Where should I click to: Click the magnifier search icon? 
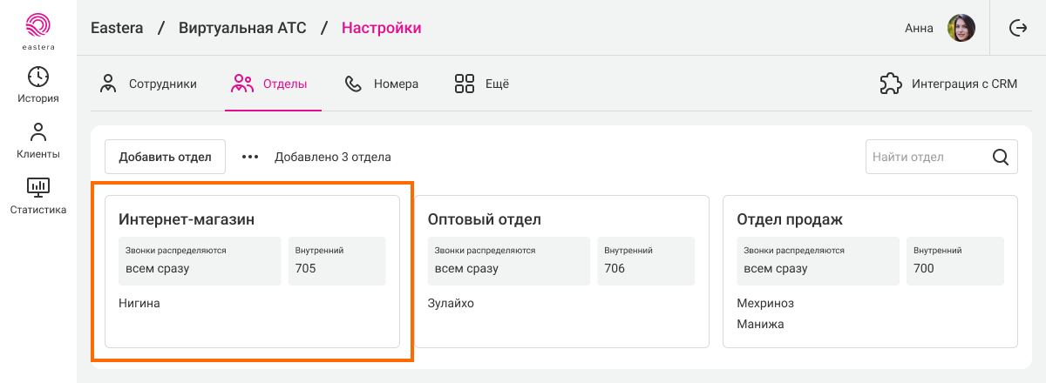1001,158
